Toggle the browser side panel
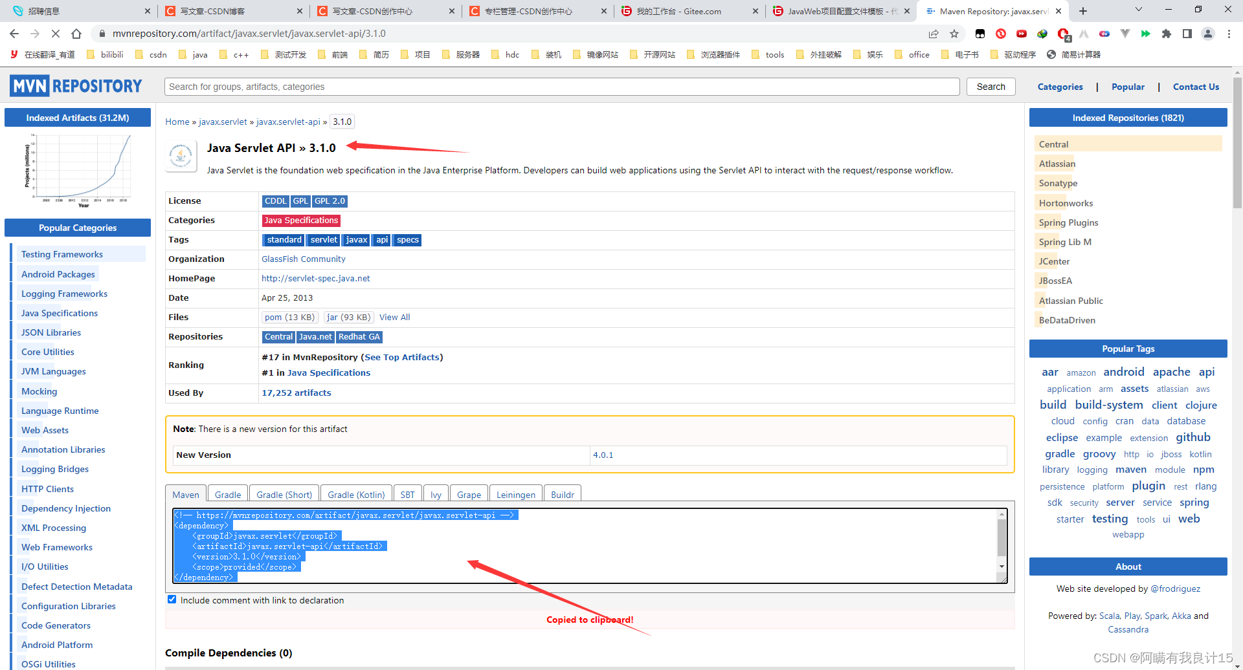1243x670 pixels. 1187,34
